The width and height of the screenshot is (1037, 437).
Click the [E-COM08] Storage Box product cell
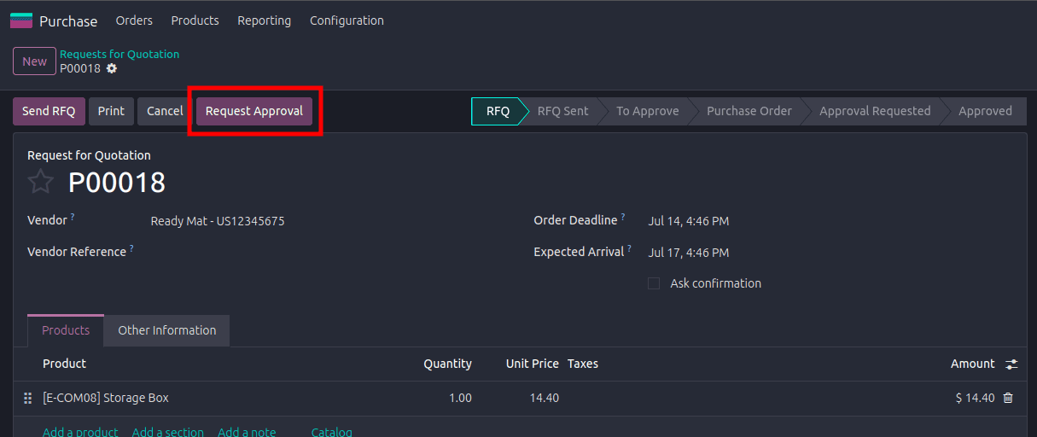click(x=106, y=398)
